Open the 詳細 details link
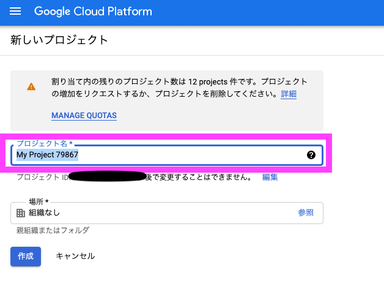This screenshot has height=289, width=384. coord(289,94)
